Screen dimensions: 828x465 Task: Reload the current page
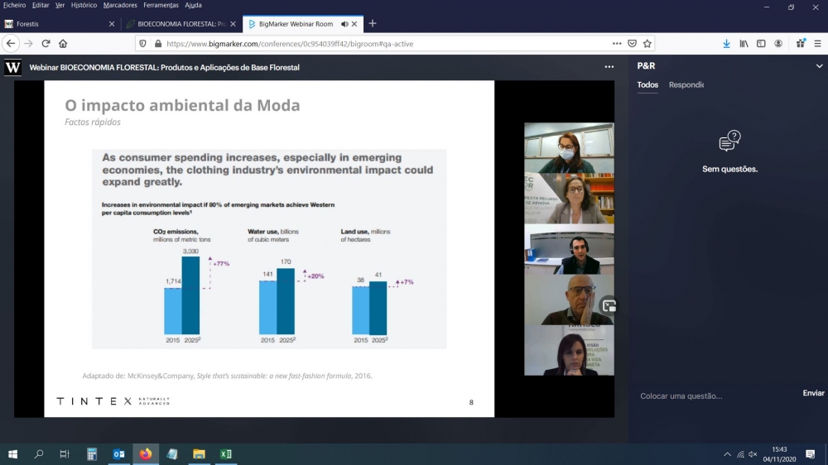point(46,43)
